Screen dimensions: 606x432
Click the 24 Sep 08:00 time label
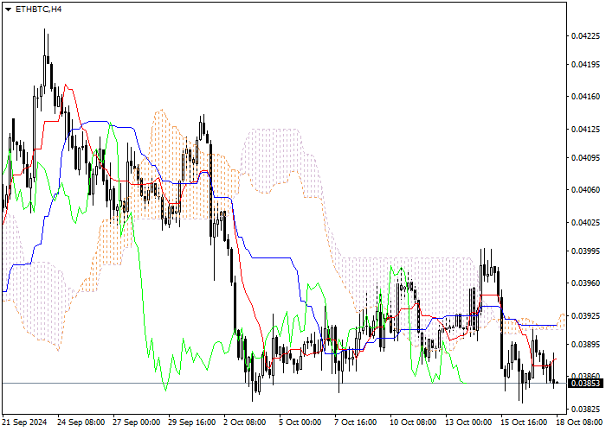tap(81, 422)
